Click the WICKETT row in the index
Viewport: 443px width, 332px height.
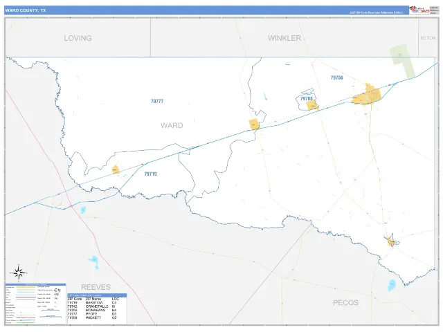[x=94, y=317]
